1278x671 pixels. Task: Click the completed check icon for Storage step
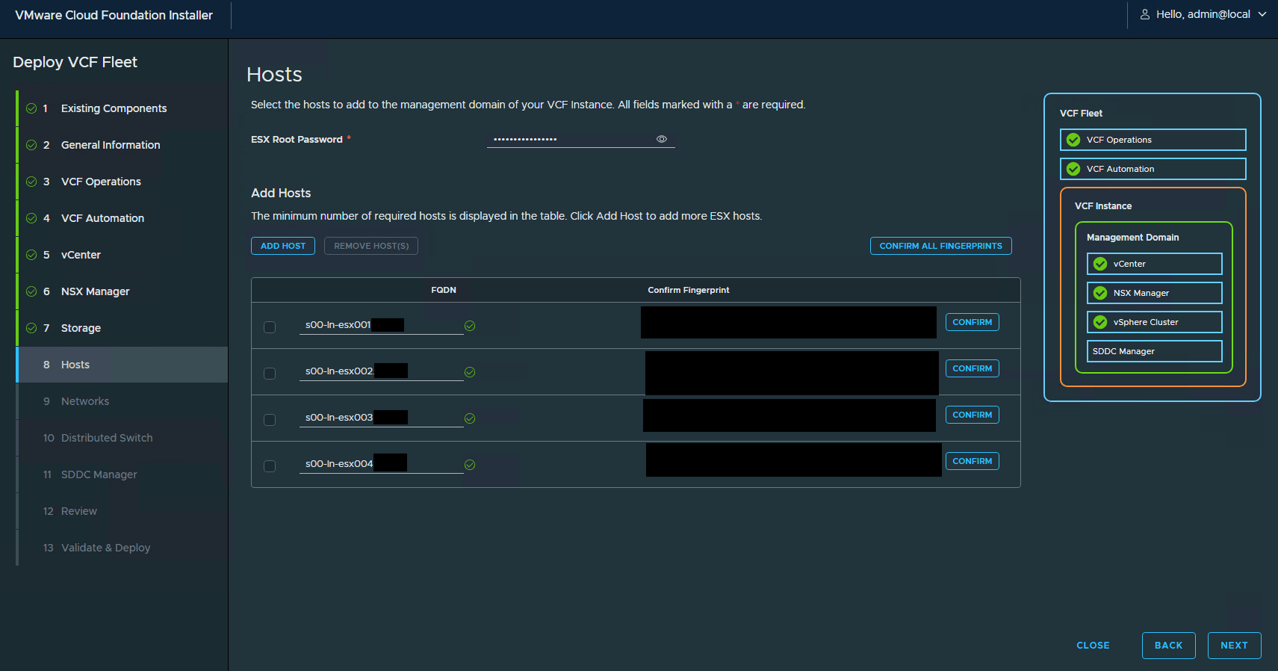[31, 328]
